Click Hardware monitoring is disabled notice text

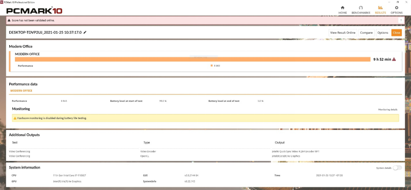point(52,118)
